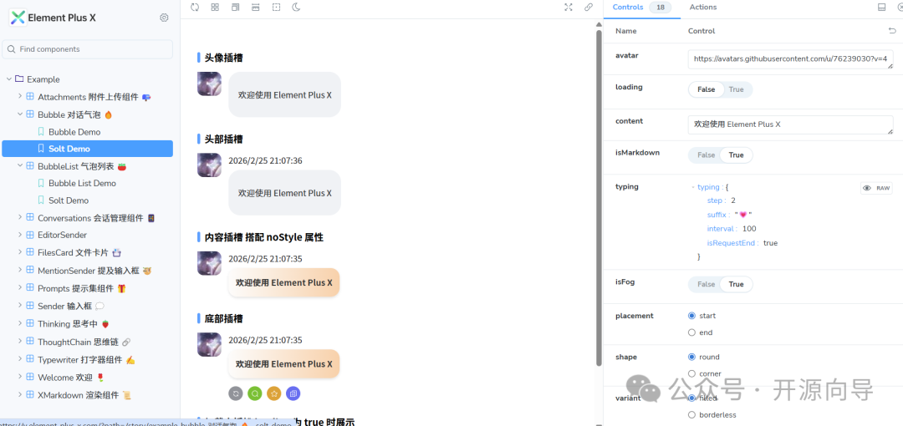Click the story icon beside Bubble List Demo
This screenshot has height=426, width=903.
point(41,183)
